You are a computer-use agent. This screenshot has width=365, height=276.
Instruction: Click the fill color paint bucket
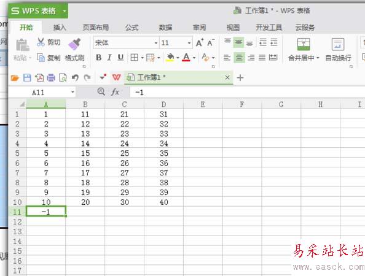(170, 58)
